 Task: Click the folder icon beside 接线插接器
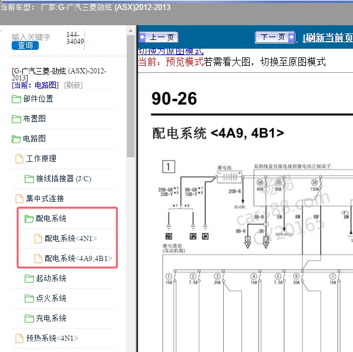tap(29, 179)
